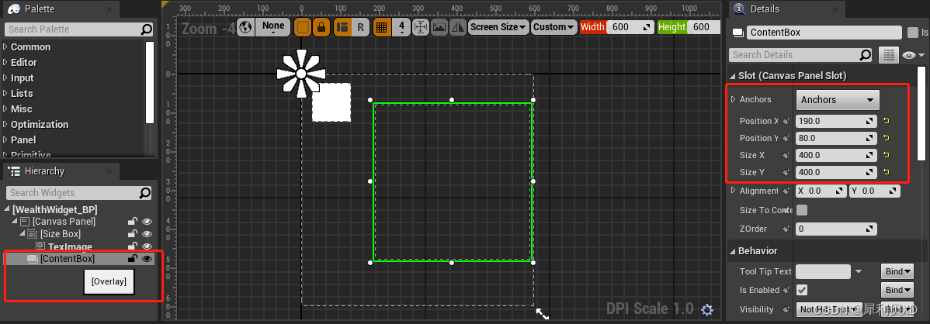Toggle the Is Variable checkbox
The width and height of the screenshot is (930, 324).
tap(913, 33)
